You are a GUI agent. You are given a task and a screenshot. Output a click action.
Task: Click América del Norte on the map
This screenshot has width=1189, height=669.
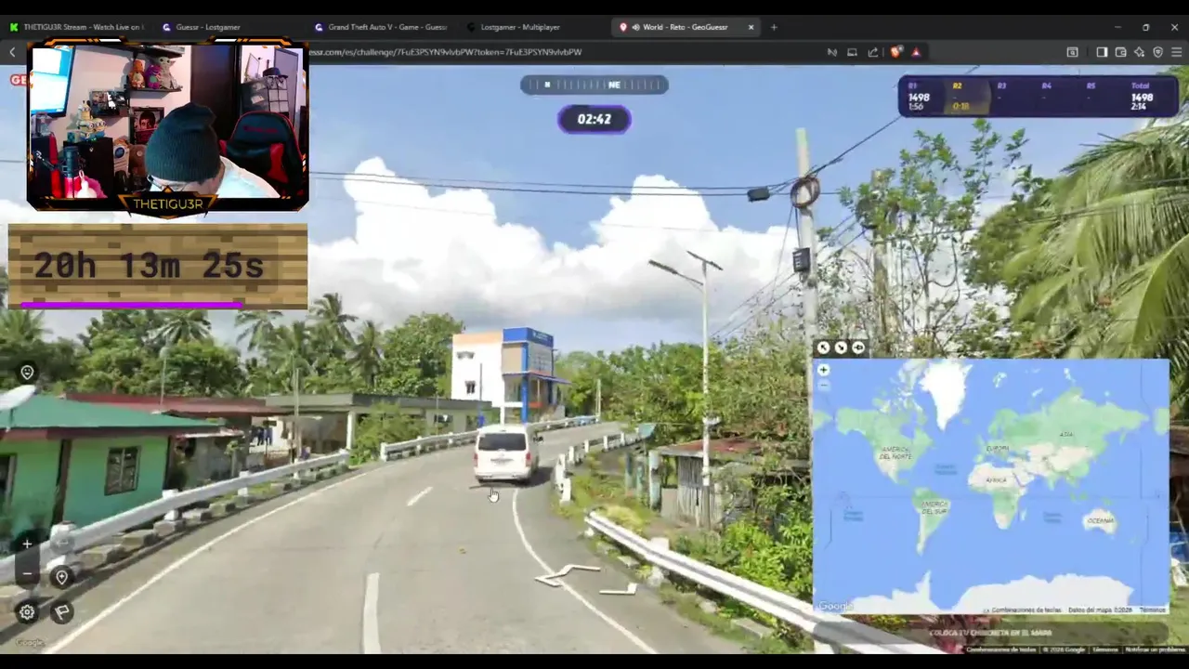[895, 452]
